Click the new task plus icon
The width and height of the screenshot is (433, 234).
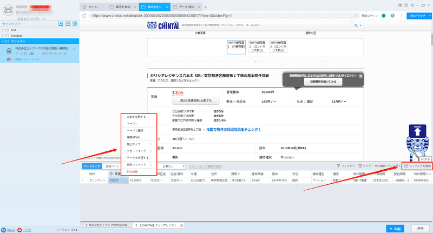coord(68,24)
